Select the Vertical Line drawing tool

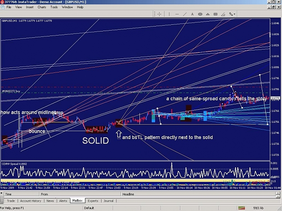click(x=169, y=14)
